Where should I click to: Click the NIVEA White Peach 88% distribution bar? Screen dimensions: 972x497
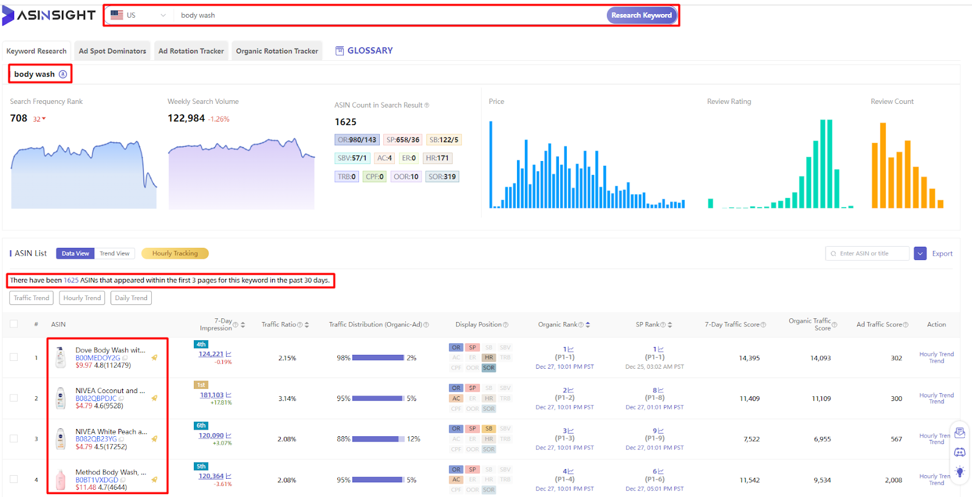click(378, 439)
